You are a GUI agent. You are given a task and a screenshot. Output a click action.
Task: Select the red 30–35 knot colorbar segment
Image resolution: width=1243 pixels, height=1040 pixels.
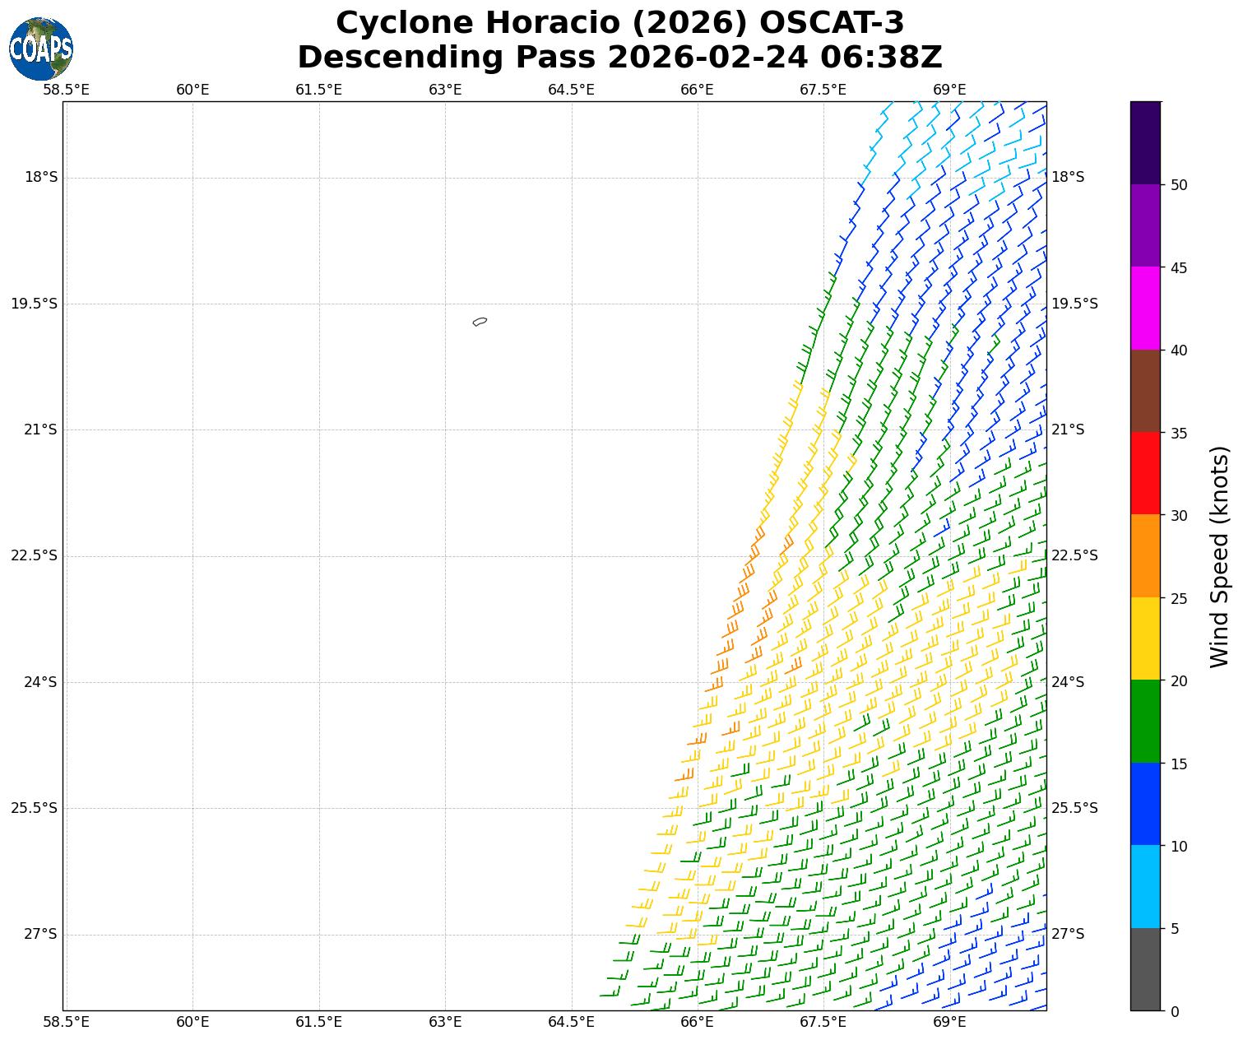pos(1145,473)
